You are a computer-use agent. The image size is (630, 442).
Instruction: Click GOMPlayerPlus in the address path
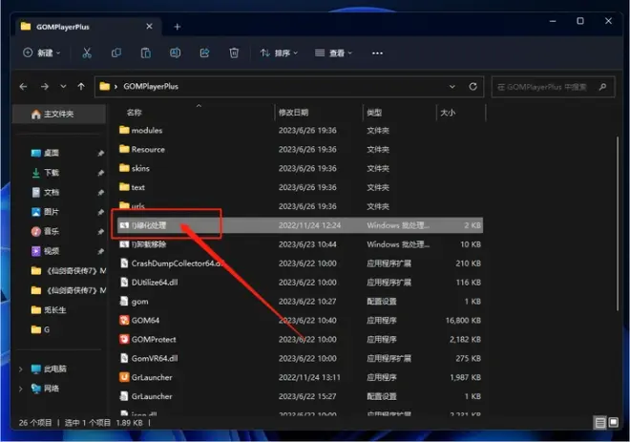point(151,86)
